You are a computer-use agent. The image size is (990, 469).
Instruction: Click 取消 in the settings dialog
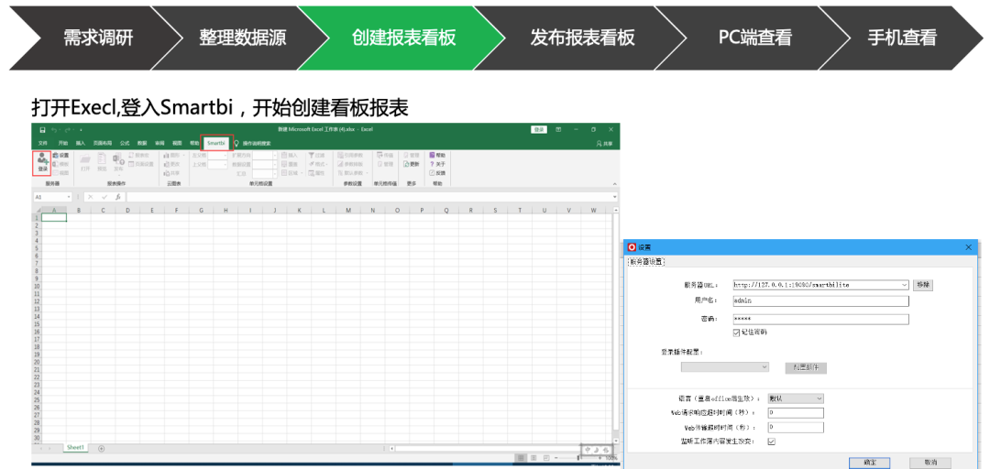[x=930, y=463]
